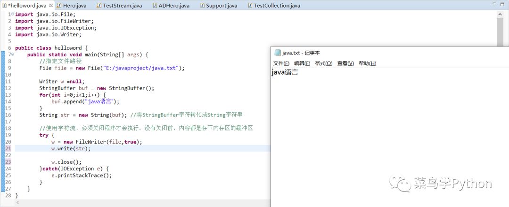Screen dimensions: 509x207
Task: Click line number 28 in the gutter
Action: [x=8, y=195]
